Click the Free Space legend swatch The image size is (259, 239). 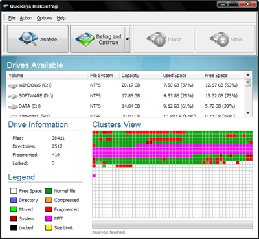14,191
